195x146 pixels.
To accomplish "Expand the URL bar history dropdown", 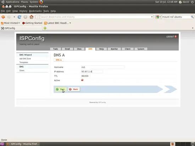I will pyautogui.click(x=152, y=17).
